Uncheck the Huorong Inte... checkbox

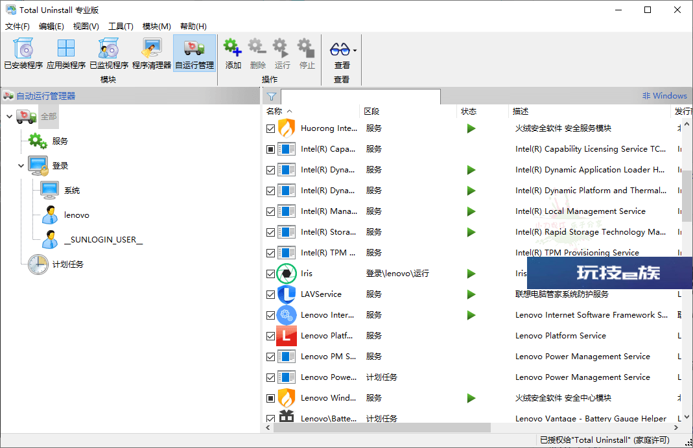click(271, 128)
